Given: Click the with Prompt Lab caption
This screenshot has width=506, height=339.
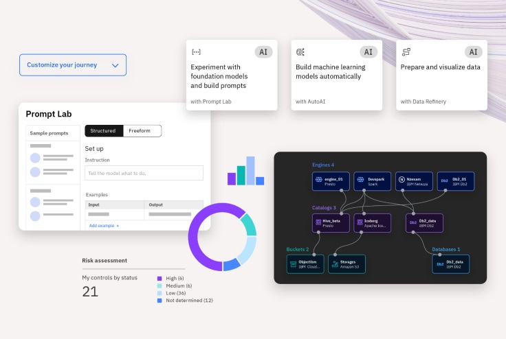Looking at the screenshot, I should [x=211, y=102].
